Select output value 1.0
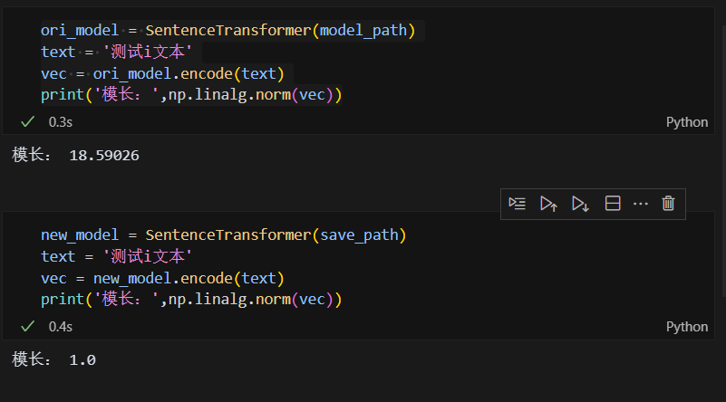 [82, 360]
